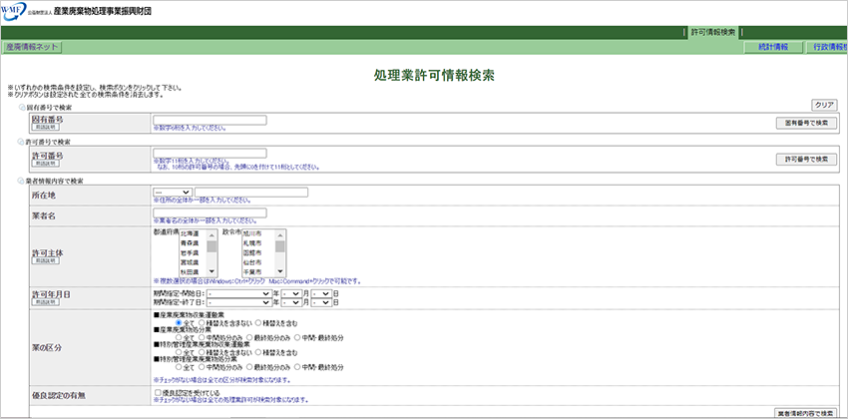This screenshot has height=419, width=848.
Task: Select 積替えを含む for 産業廃棄物収集運搬業
Action: click(x=259, y=323)
